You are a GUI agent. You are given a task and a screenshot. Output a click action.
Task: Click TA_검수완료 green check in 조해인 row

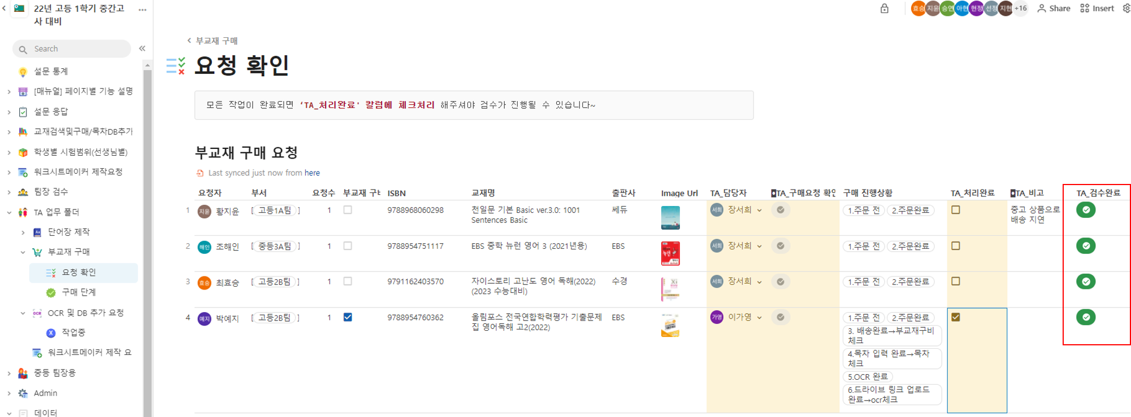click(1086, 246)
